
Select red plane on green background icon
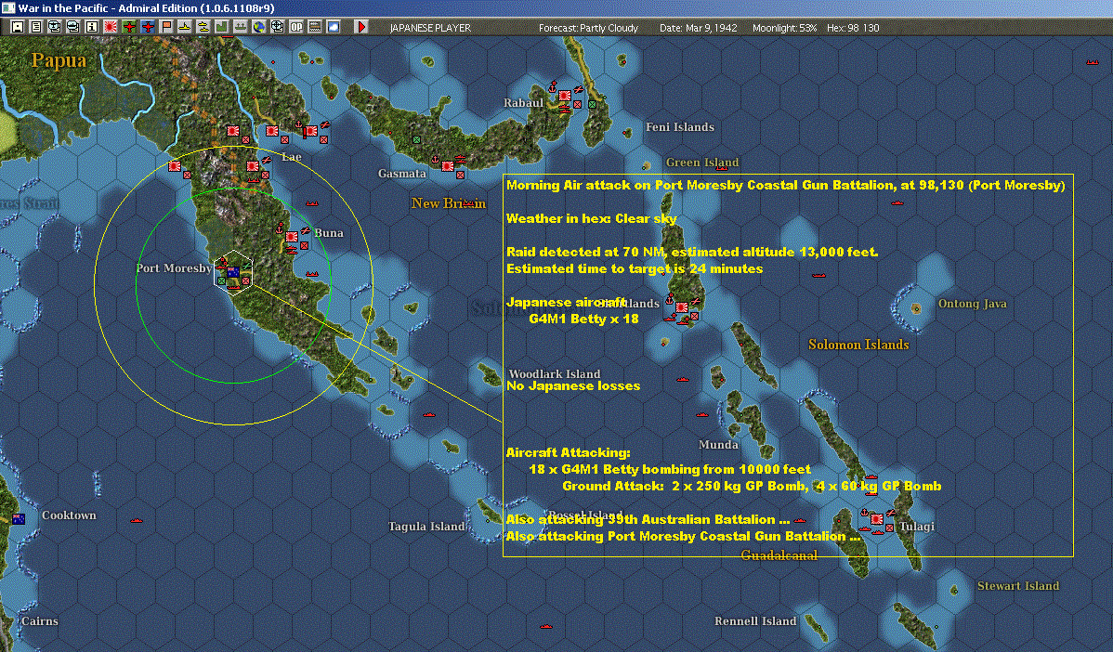pos(128,27)
